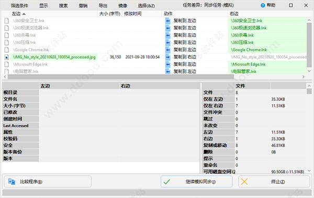
Task: Click the 仅在 左边 statistics row
Action: click(x=254, y=99)
